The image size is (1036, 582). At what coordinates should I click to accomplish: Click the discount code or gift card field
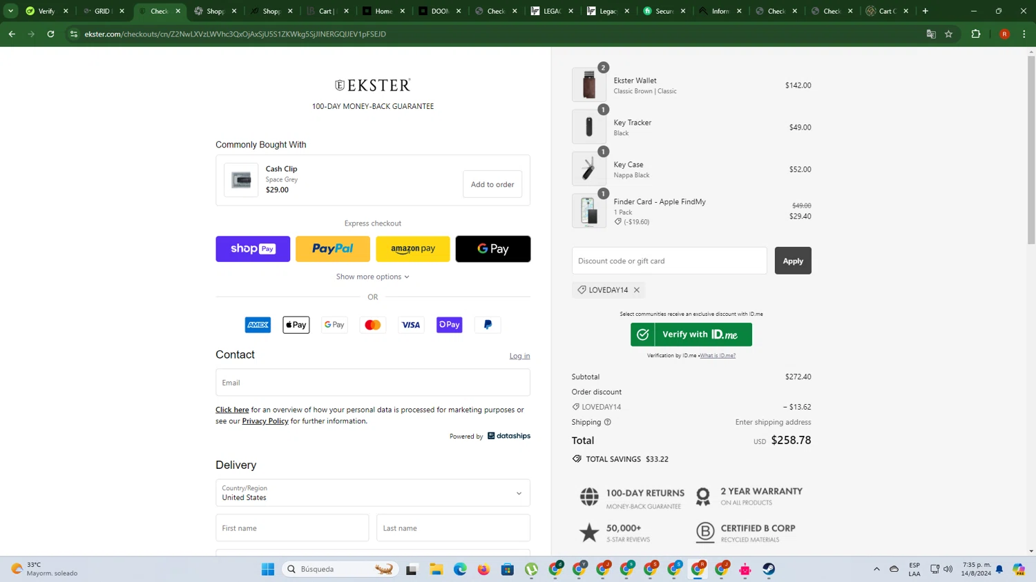tap(669, 261)
